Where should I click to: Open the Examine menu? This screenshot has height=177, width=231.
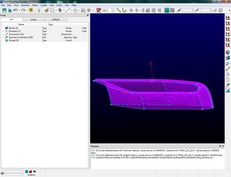coord(25,5)
